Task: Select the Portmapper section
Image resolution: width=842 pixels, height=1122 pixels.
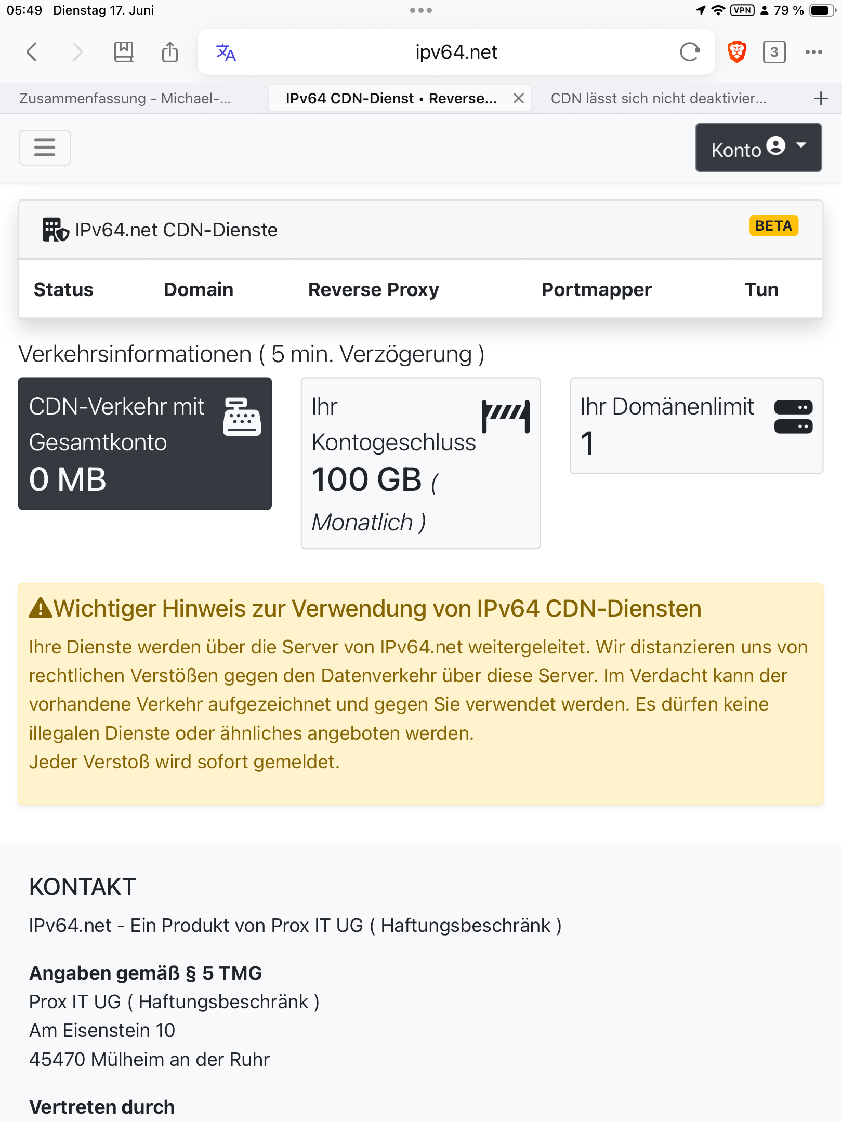Action: point(597,289)
